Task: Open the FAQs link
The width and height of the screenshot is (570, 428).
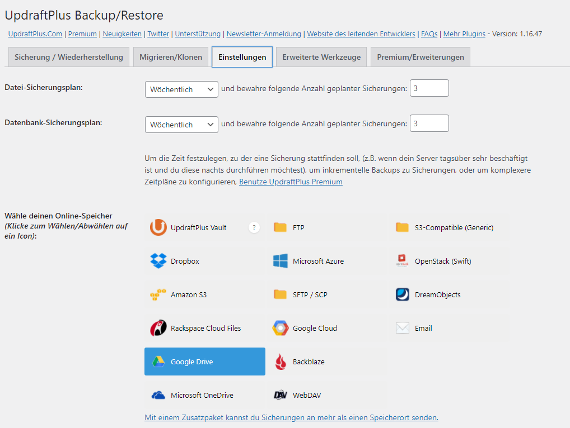Action: tap(429, 34)
